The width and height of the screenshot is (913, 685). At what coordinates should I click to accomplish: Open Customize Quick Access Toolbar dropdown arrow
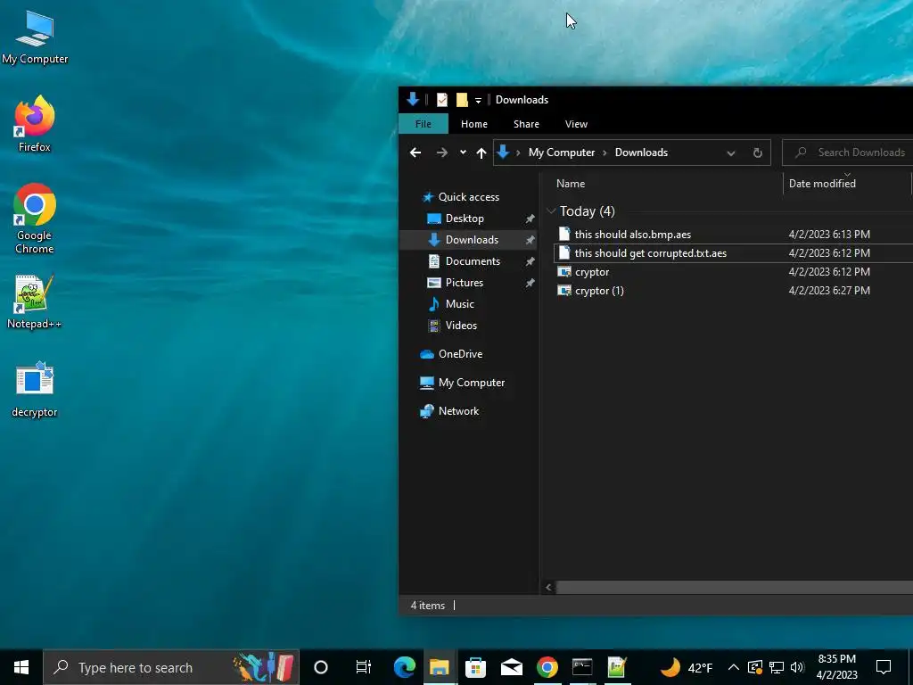478,101
